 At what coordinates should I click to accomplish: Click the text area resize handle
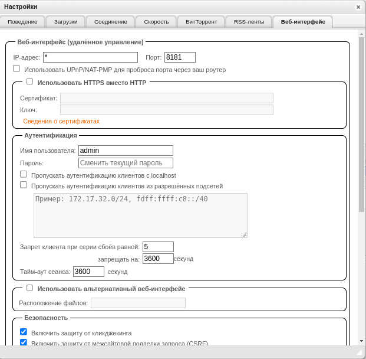click(x=245, y=235)
